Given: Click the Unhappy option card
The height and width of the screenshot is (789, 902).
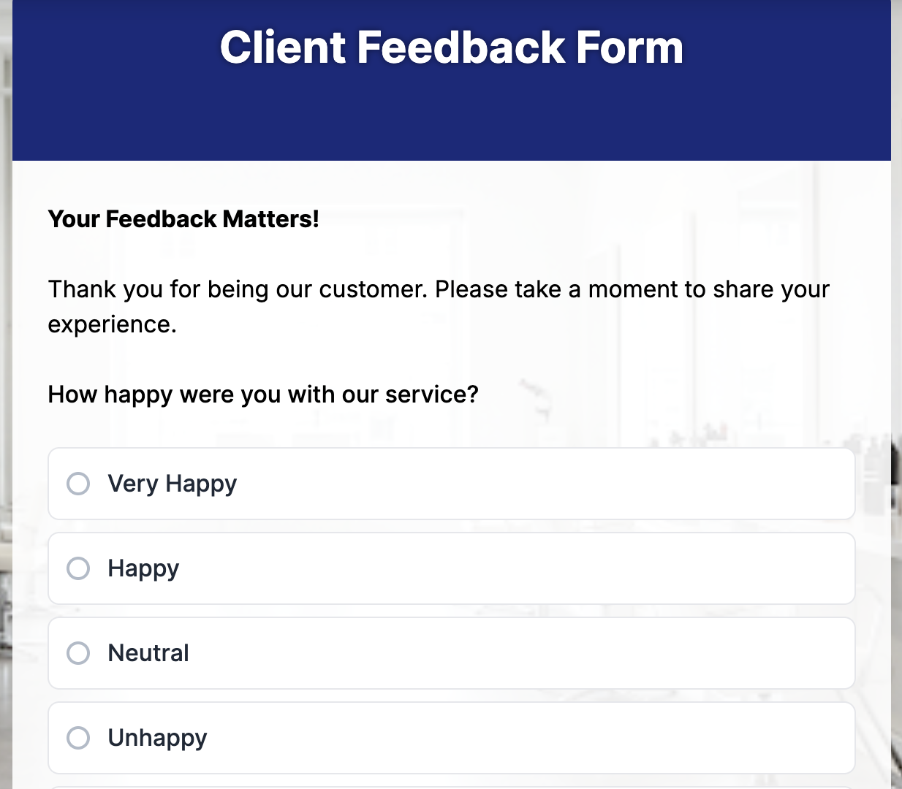Looking at the screenshot, I should (x=451, y=738).
